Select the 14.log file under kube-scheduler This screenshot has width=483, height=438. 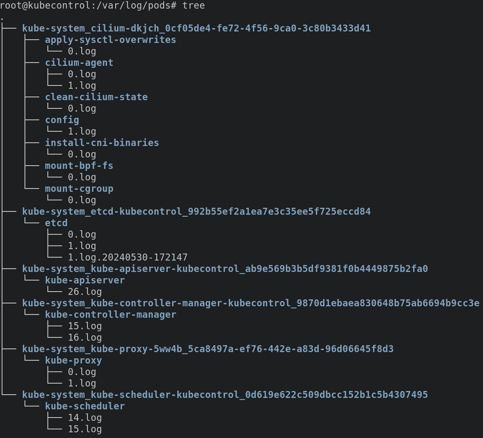pos(85,418)
